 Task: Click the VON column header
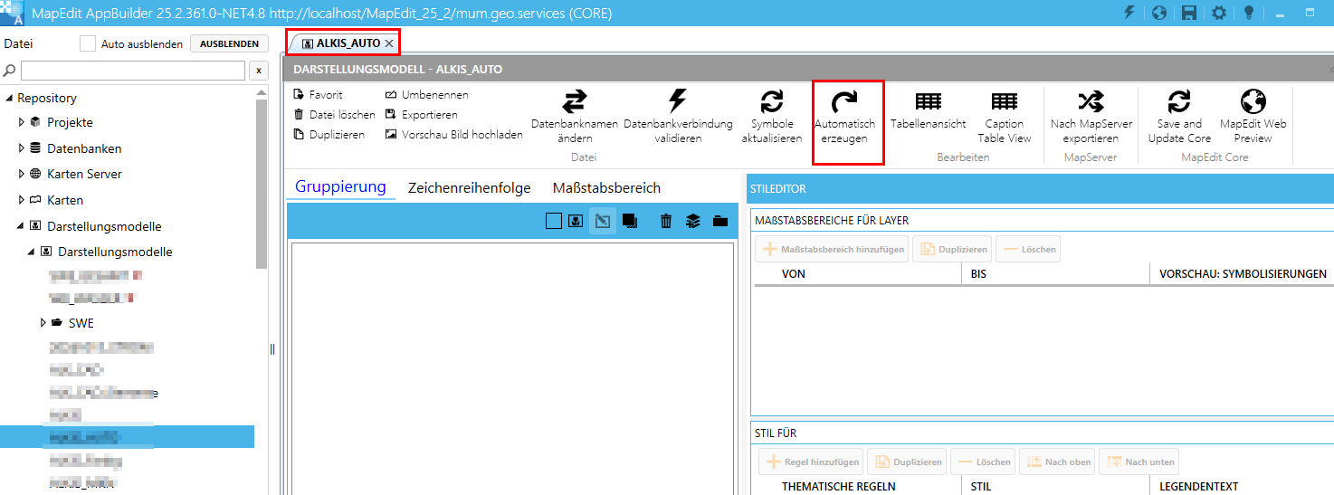[793, 273]
